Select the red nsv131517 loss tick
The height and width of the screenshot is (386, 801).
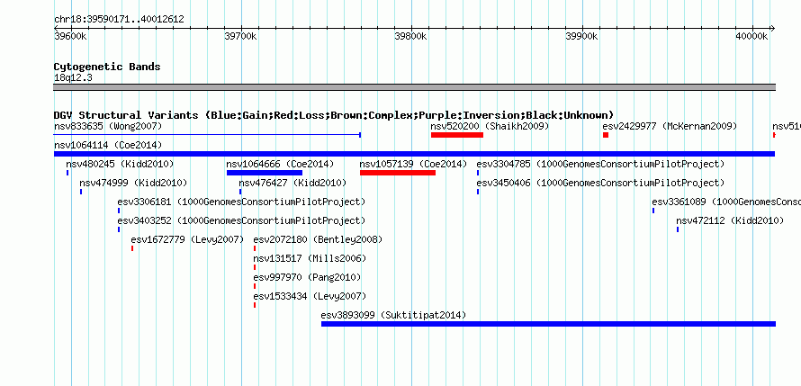pos(255,267)
